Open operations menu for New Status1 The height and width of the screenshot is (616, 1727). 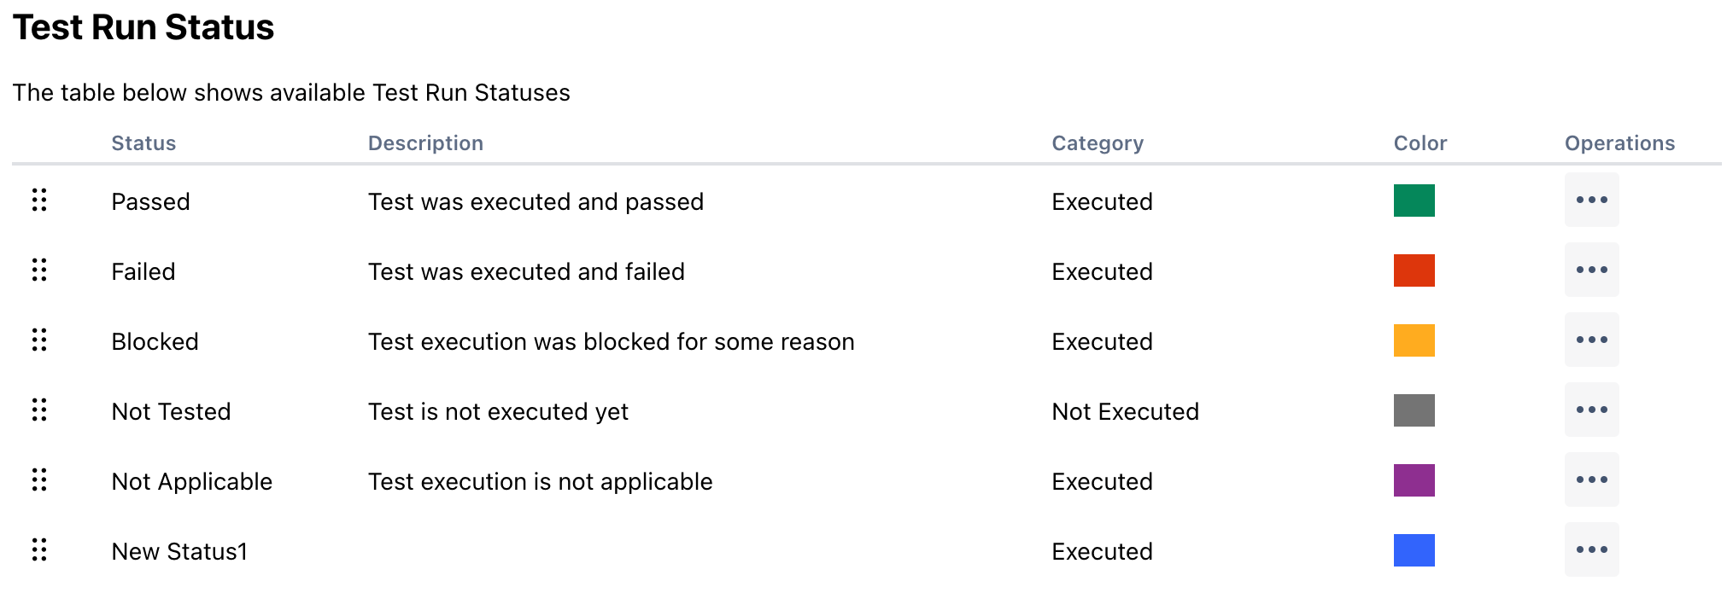[x=1591, y=550]
